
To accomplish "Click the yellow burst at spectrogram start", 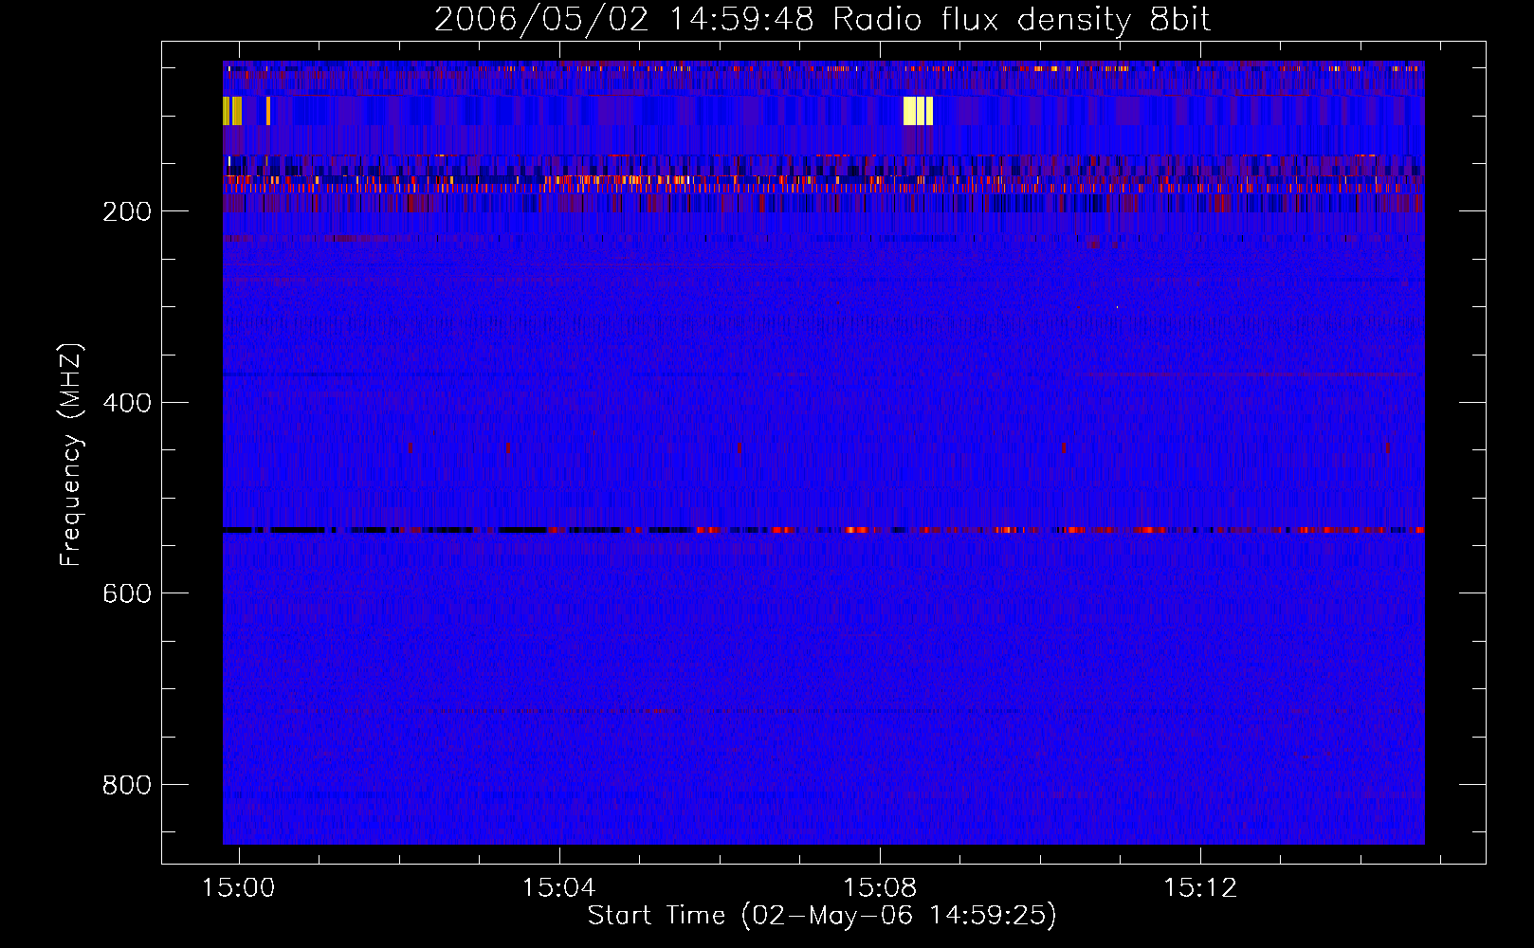I will click(x=232, y=111).
